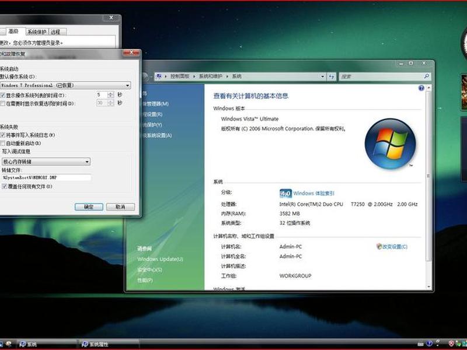467x350 pixels.
Task: Open the device manager (M) link in sidebar
Action: (x=155, y=104)
